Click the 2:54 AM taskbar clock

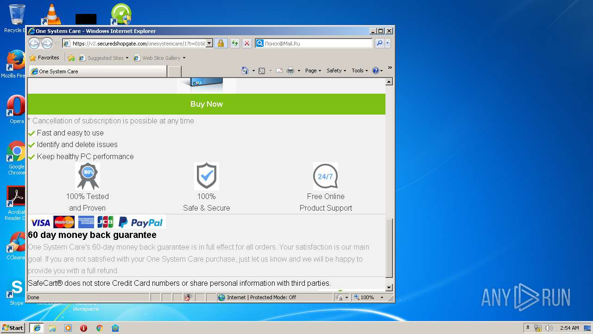(569, 328)
